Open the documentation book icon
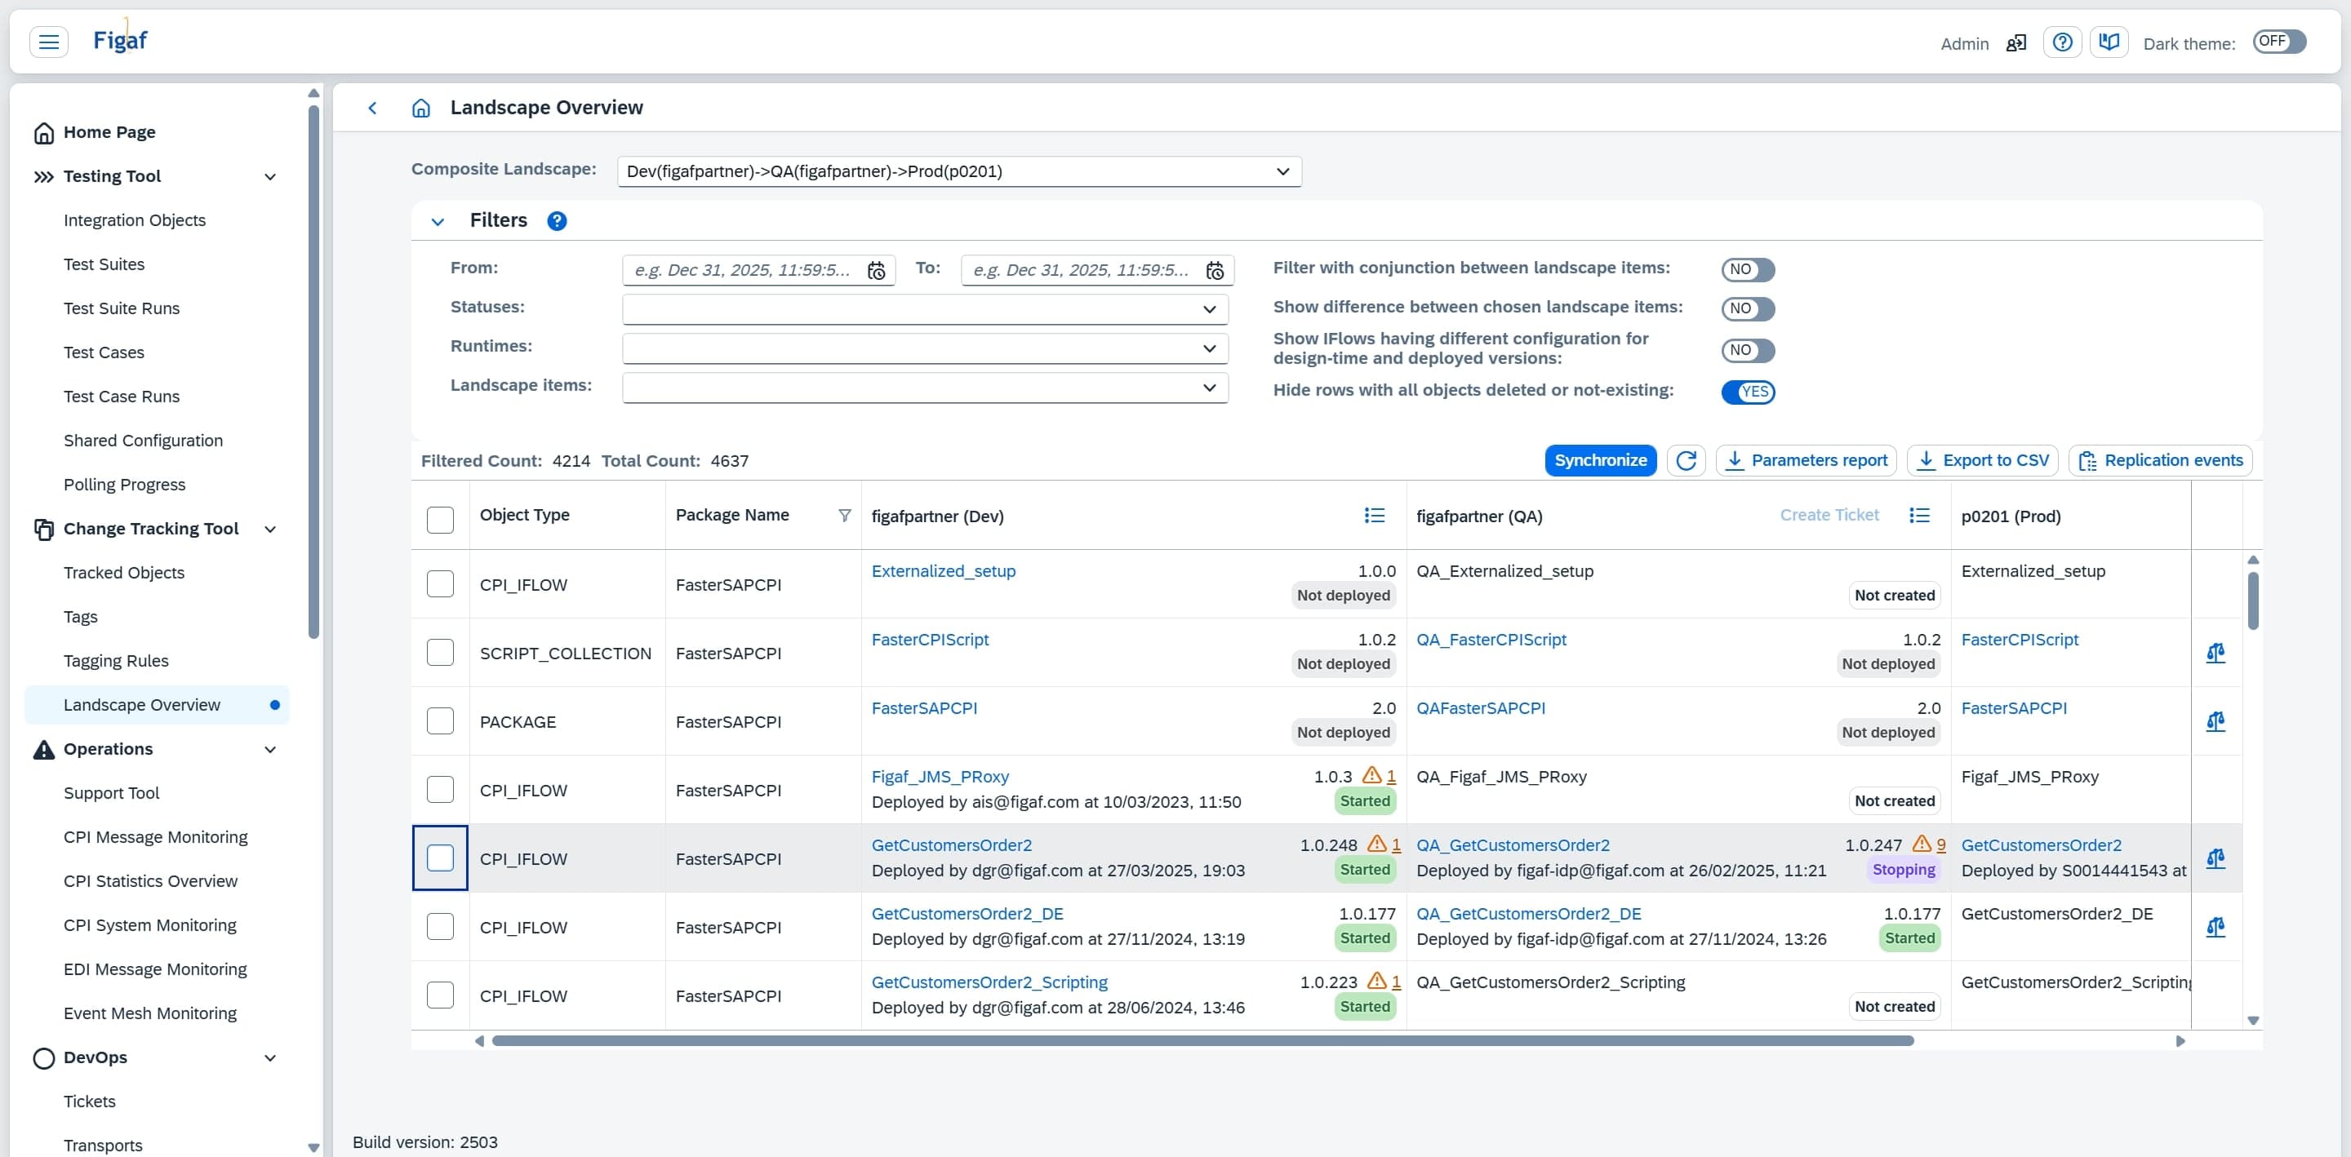Viewport: 2351px width, 1157px height. 2109,42
